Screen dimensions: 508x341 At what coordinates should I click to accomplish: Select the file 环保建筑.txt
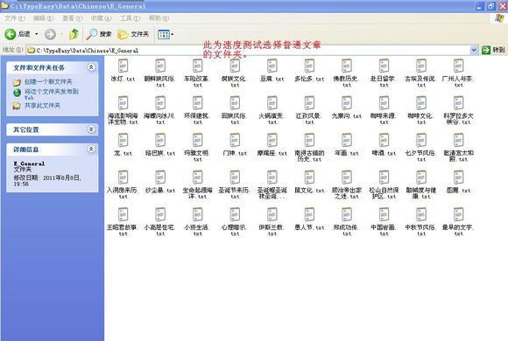(x=197, y=110)
